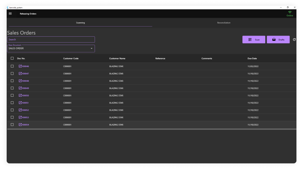
Task: Check the box for order 100046
Action: coord(12,66)
